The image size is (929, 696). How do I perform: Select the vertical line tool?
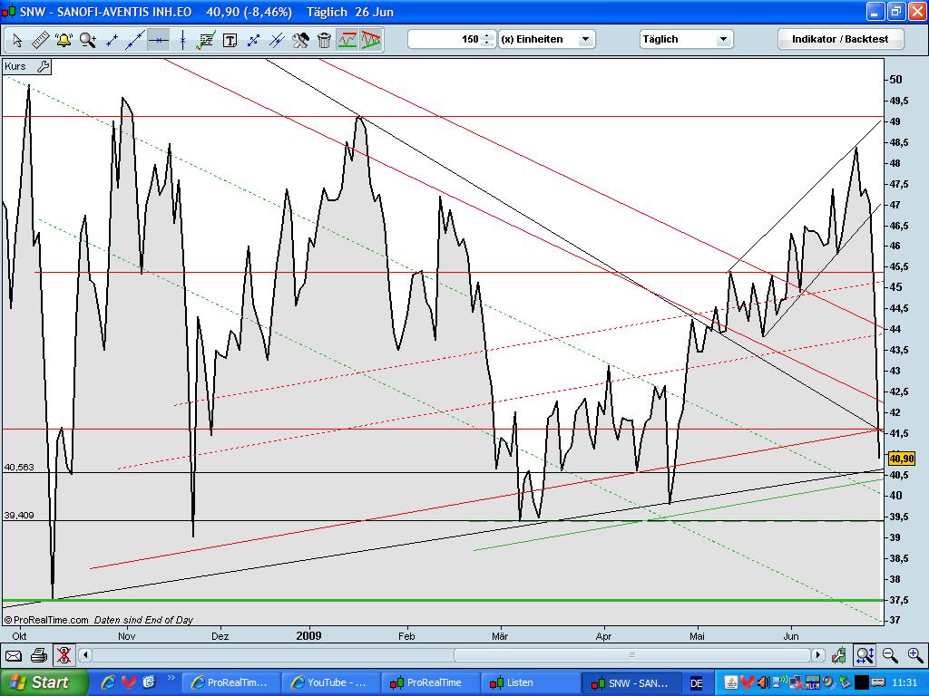point(182,40)
